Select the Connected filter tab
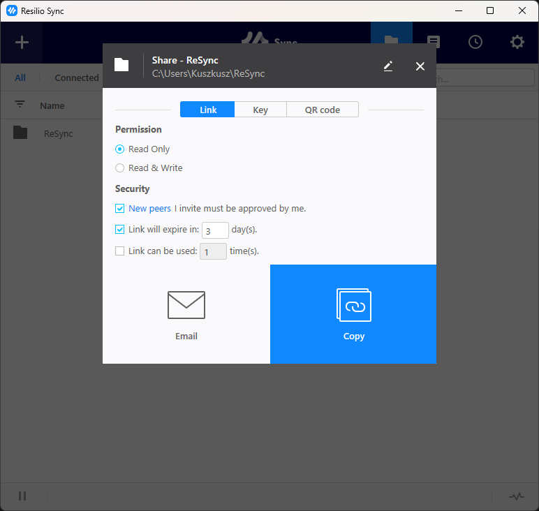 [x=77, y=77]
